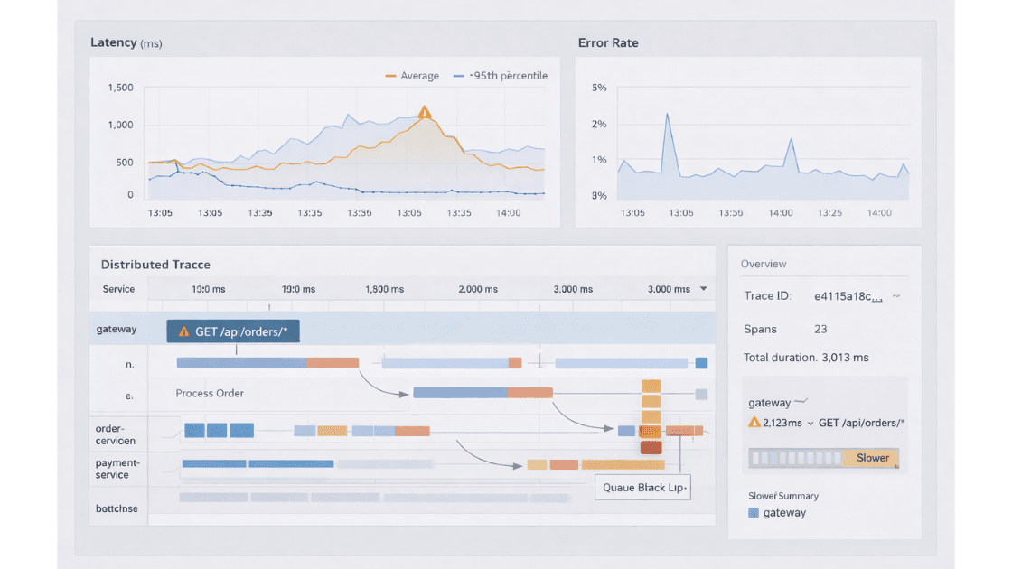
Task: Click the warning icon in GET /api/orders/* span
Action: tap(184, 331)
